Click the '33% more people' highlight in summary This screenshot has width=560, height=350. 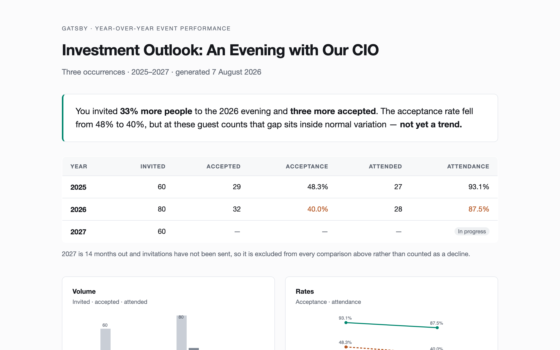[156, 111]
